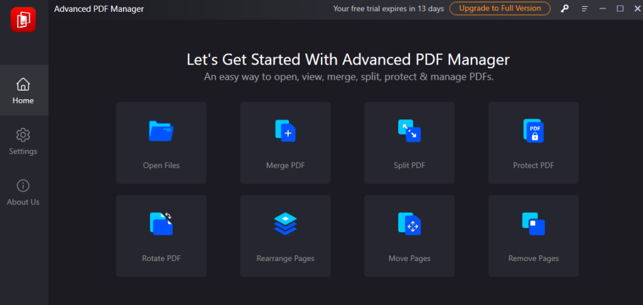643x305 pixels.
Task: Click the Open Files label
Action: coord(161,166)
